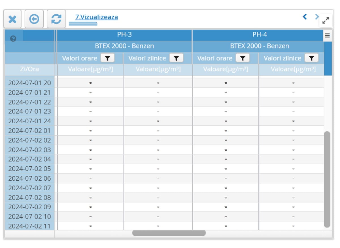This screenshot has width=340, height=248.
Task: Click PH-3 BTEX 2000 - Benzen header
Action: coord(124,46)
